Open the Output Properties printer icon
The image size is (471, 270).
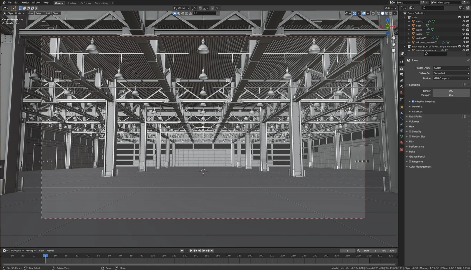[402, 75]
